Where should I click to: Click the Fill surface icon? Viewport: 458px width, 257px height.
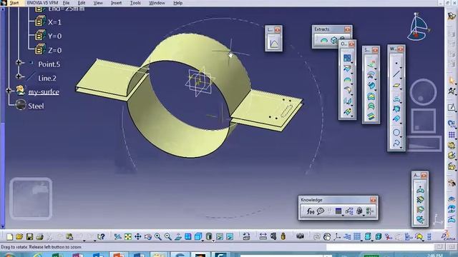click(x=371, y=96)
